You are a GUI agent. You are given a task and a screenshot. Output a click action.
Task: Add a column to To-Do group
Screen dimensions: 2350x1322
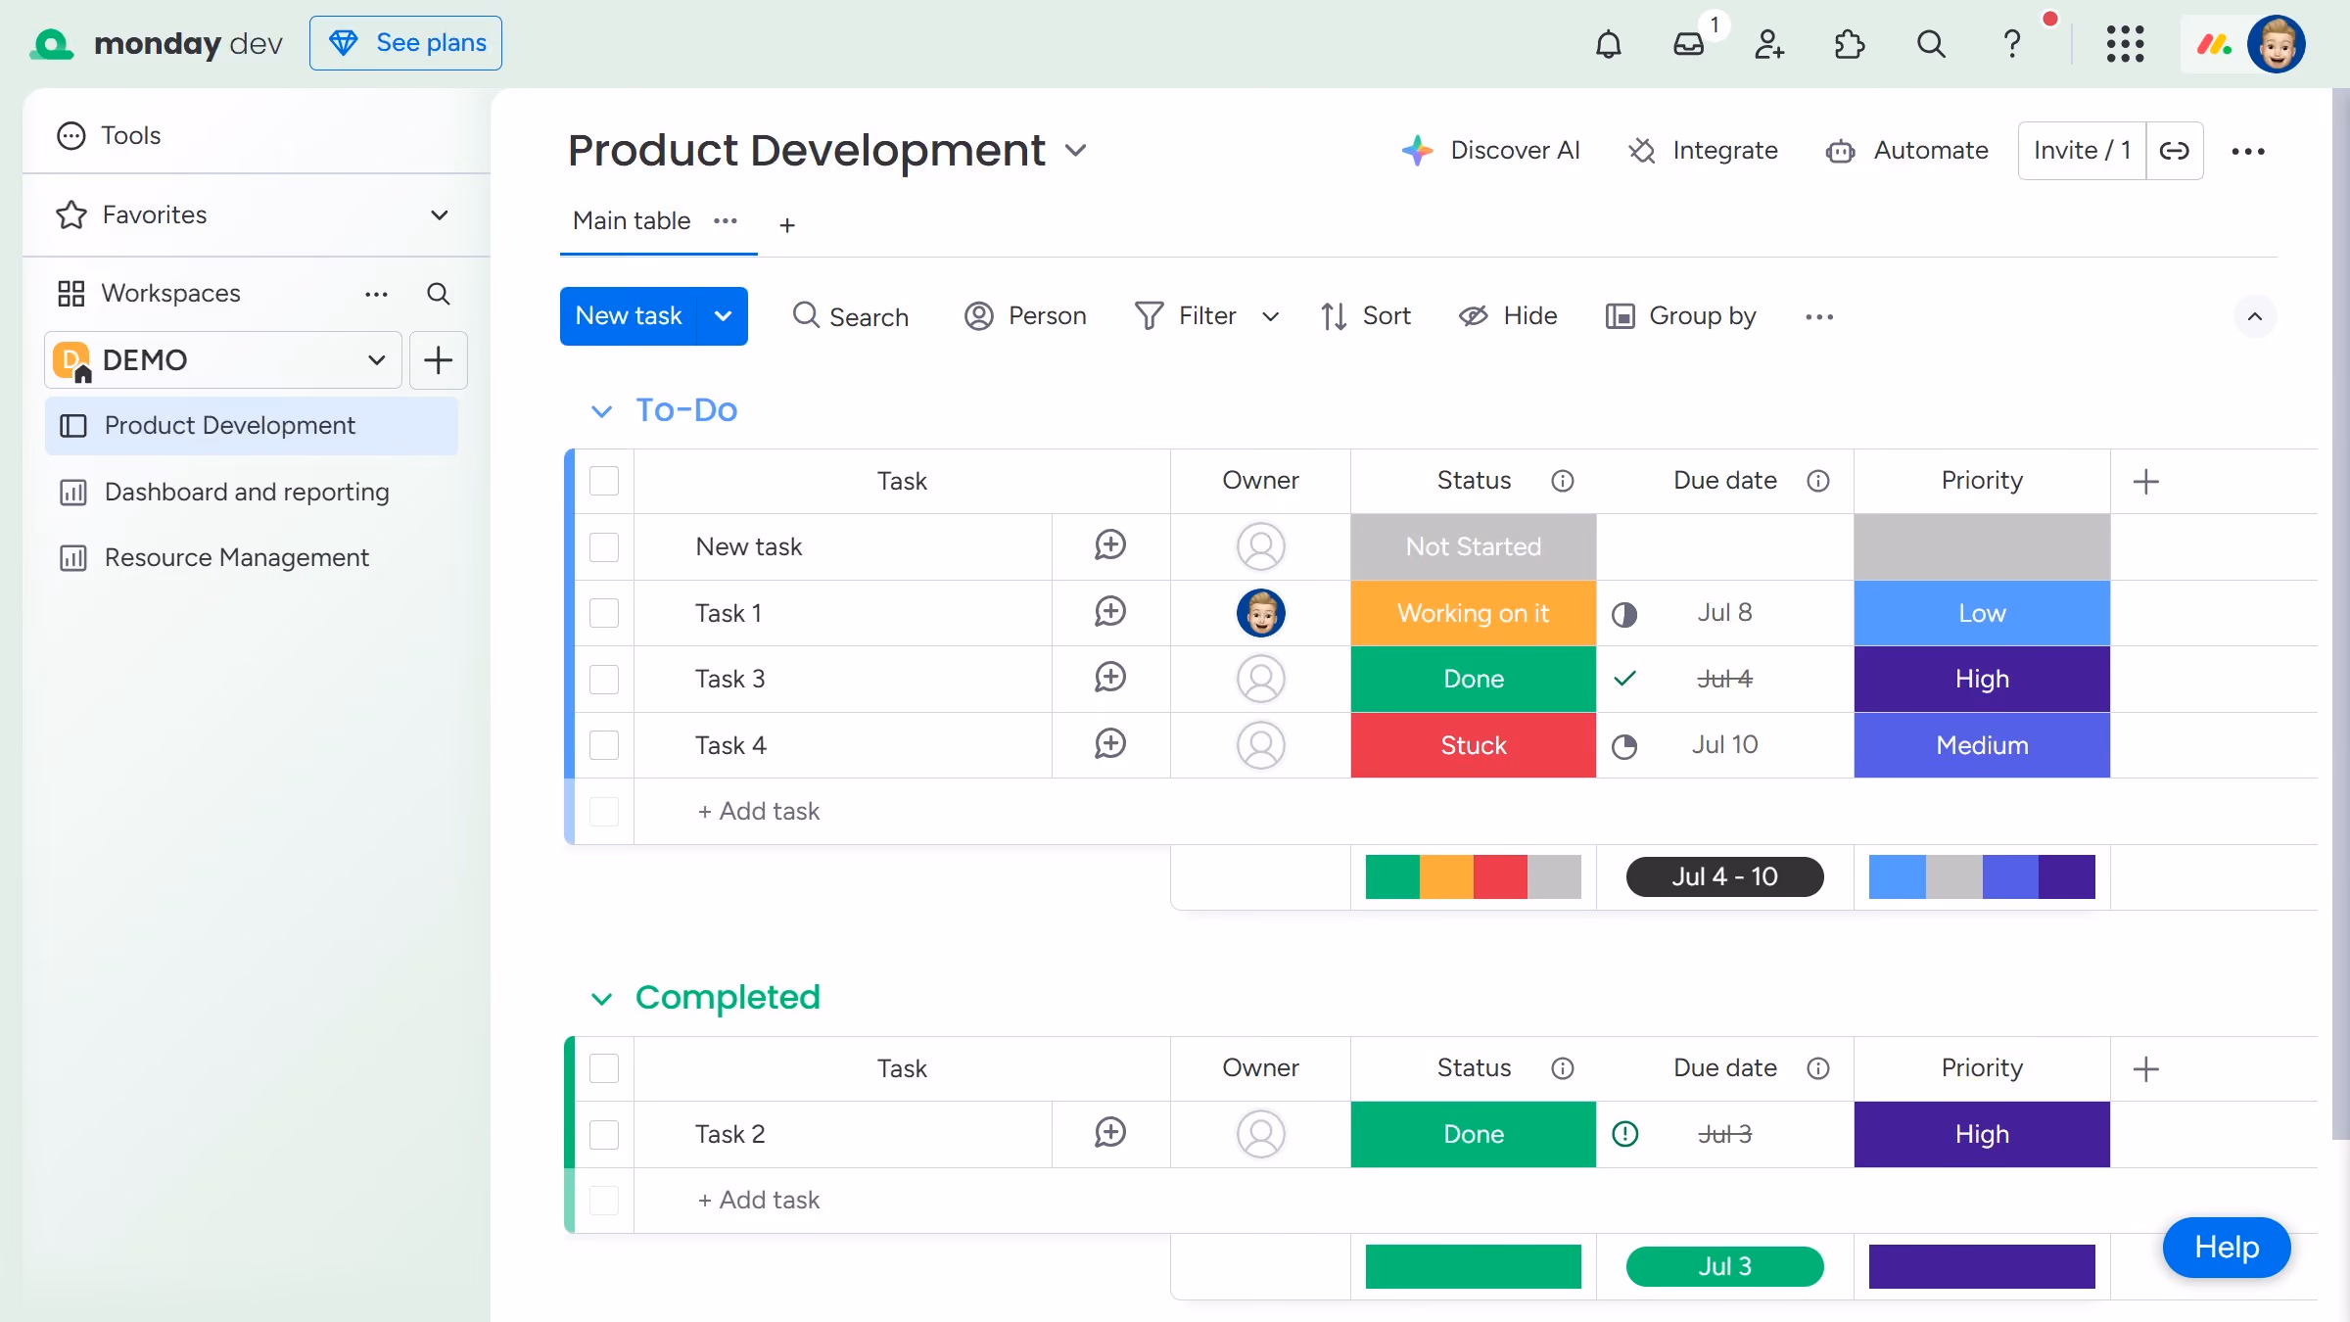pos(2145,481)
